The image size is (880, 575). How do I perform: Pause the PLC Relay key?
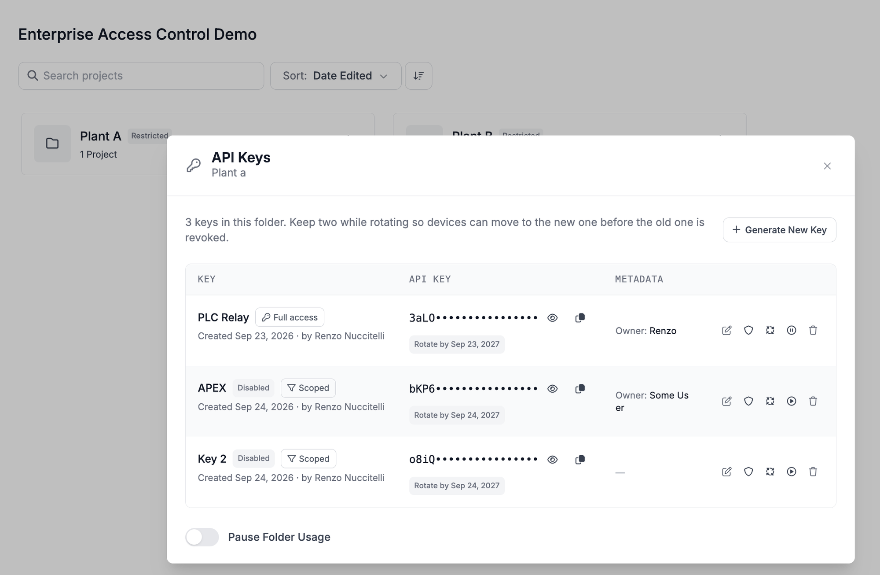coord(792,330)
